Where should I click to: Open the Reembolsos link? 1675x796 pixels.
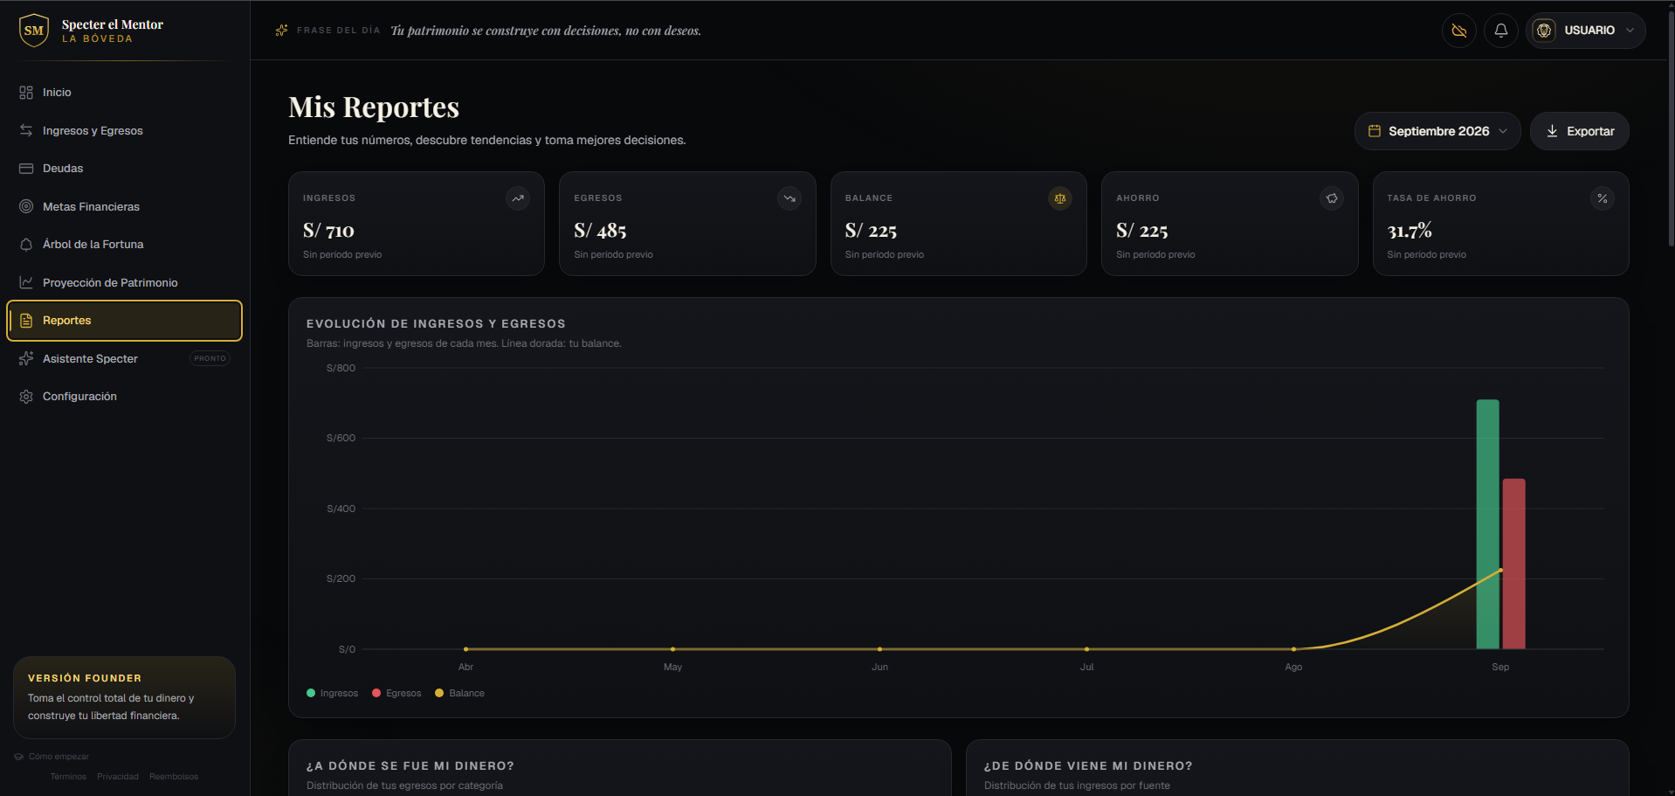coord(174,777)
